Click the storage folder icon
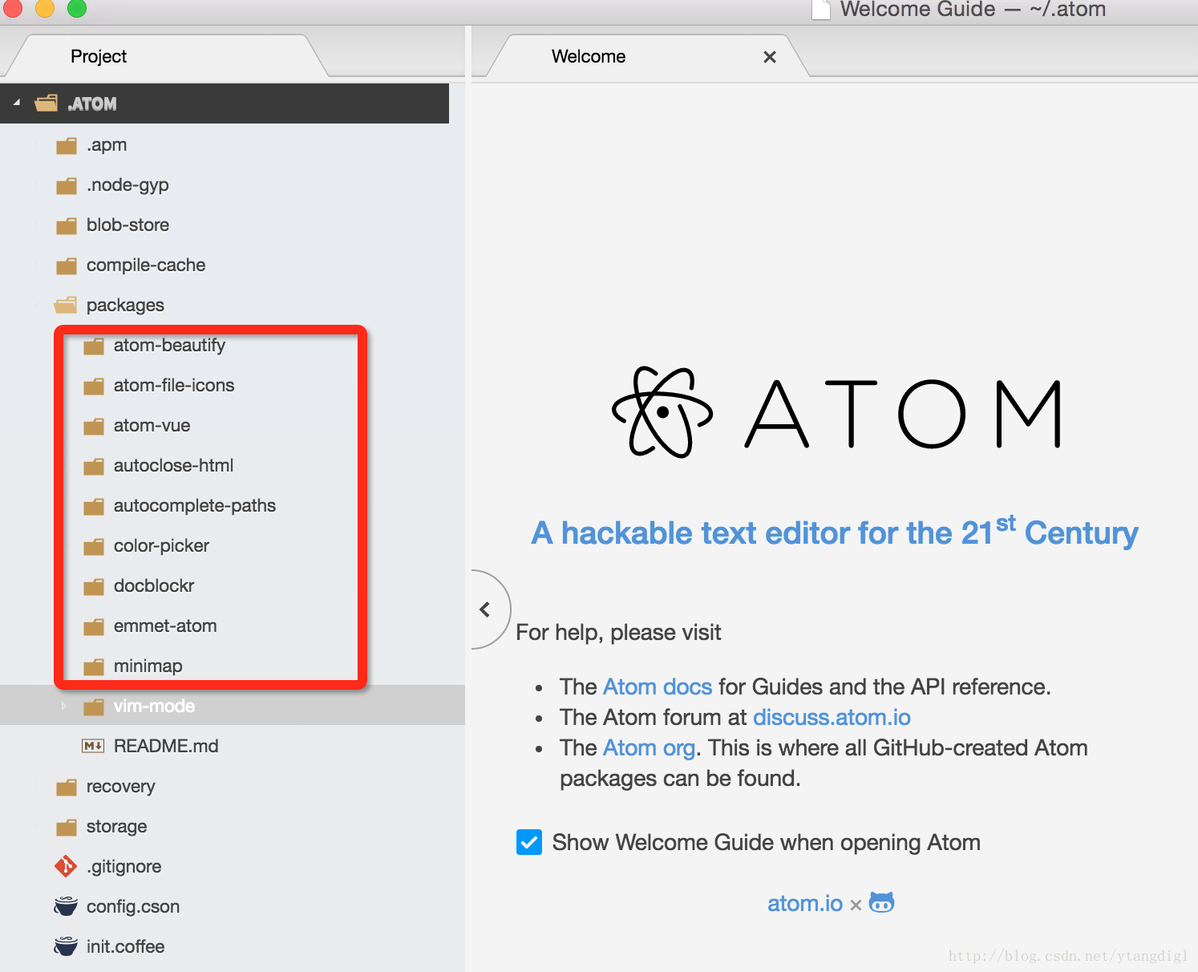 click(67, 828)
